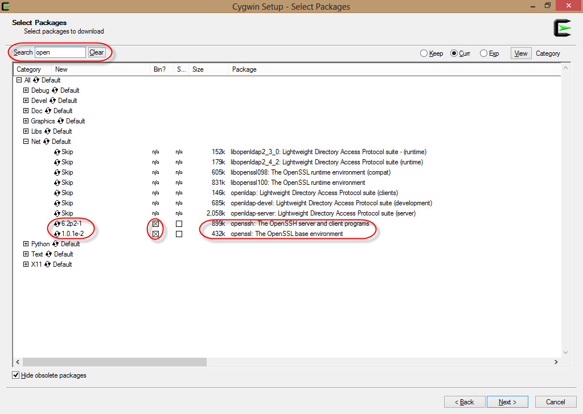Image resolution: width=583 pixels, height=414 pixels.
Task: Cycle version of libopenssl100 package
Action: (57, 183)
